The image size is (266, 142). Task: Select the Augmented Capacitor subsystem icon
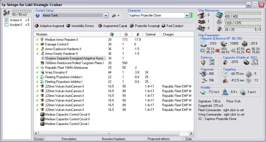tap(100, 26)
